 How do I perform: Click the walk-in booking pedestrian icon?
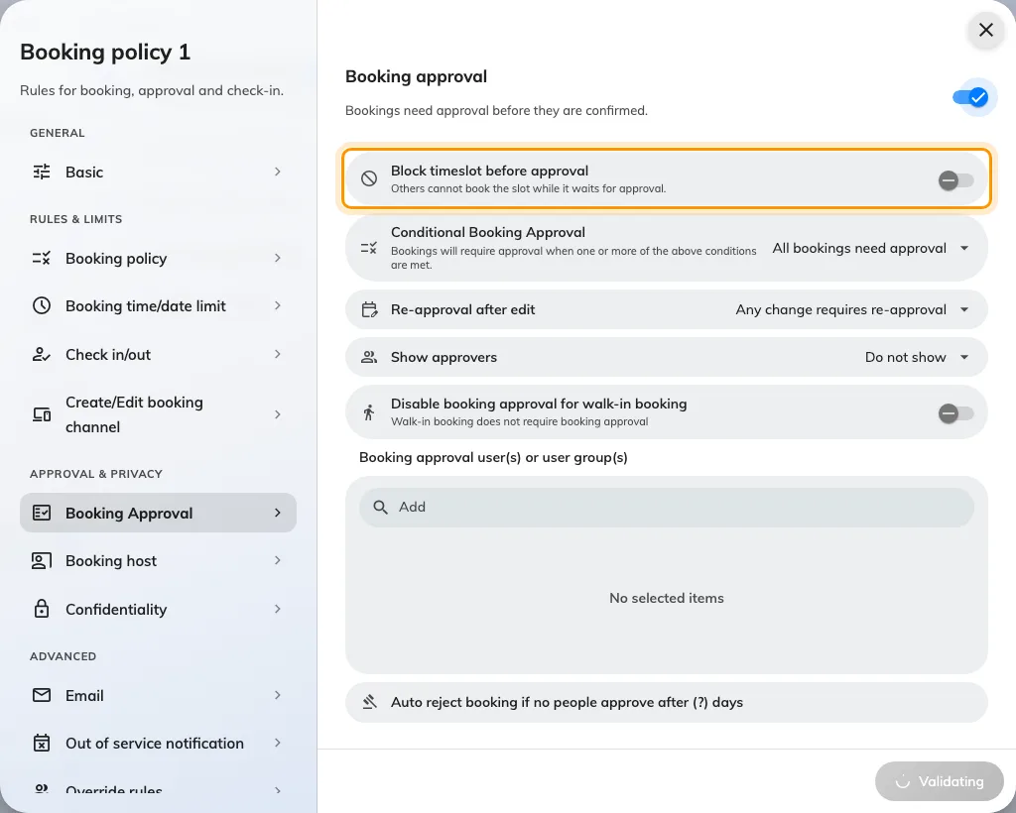point(369,412)
